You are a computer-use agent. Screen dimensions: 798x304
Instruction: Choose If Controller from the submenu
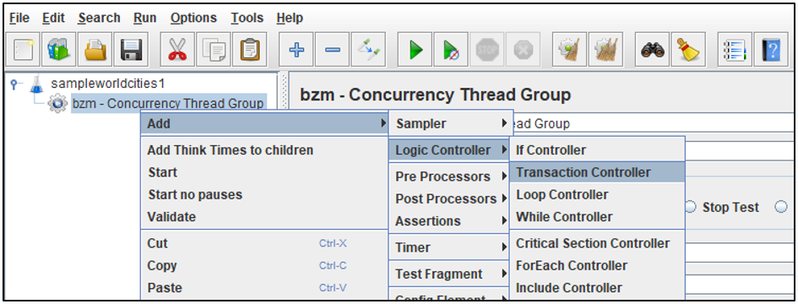[x=598, y=149]
